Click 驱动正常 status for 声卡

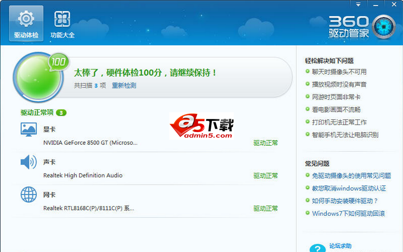click(x=265, y=175)
